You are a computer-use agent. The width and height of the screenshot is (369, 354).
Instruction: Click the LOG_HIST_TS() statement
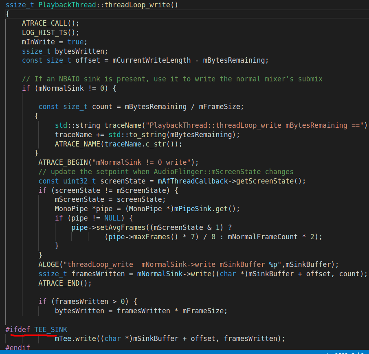pyautogui.click(x=51, y=33)
